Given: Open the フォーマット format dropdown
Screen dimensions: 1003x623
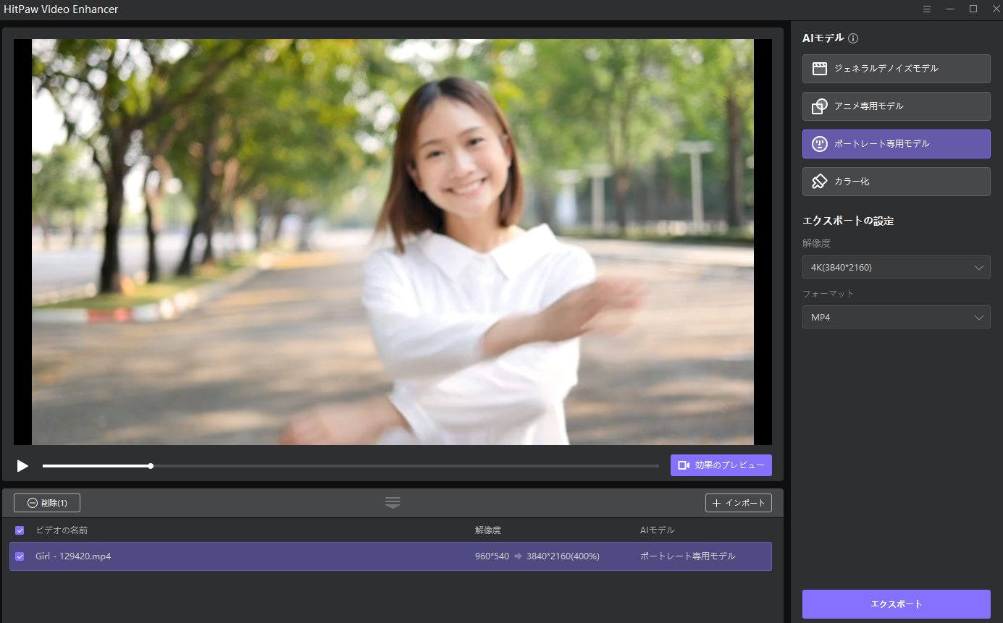Looking at the screenshot, I should (896, 317).
